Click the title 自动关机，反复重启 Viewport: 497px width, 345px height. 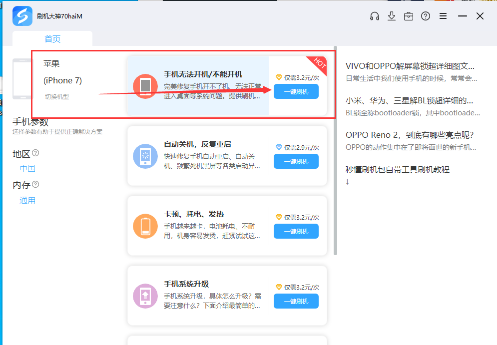(197, 144)
